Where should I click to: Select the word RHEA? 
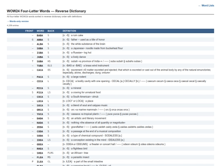pyautogui.click(x=40, y=149)
